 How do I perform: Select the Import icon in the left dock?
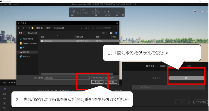[x=4, y=89]
